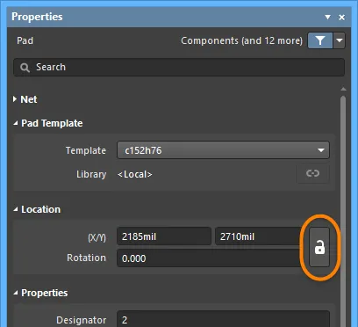Click the "Library" field label
This screenshot has height=327, width=358.
[x=91, y=174]
